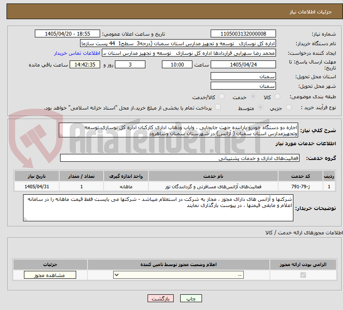Select the کالا radio button
Viewport: 343px width, 310px height.
[277, 97]
